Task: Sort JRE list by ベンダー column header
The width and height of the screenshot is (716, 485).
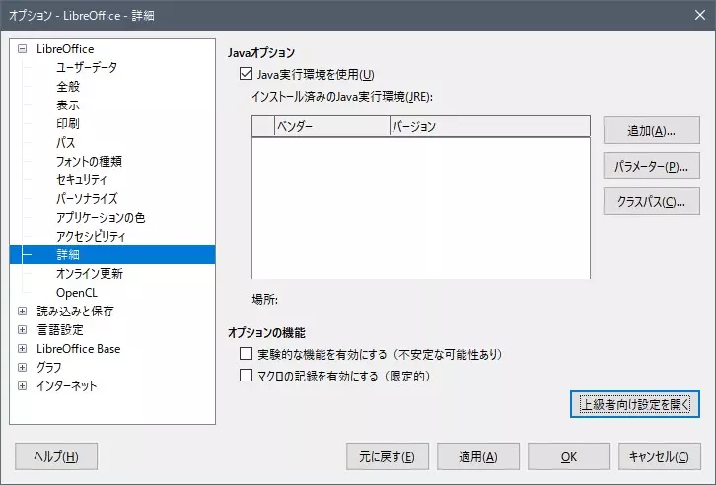Action: coord(330,126)
